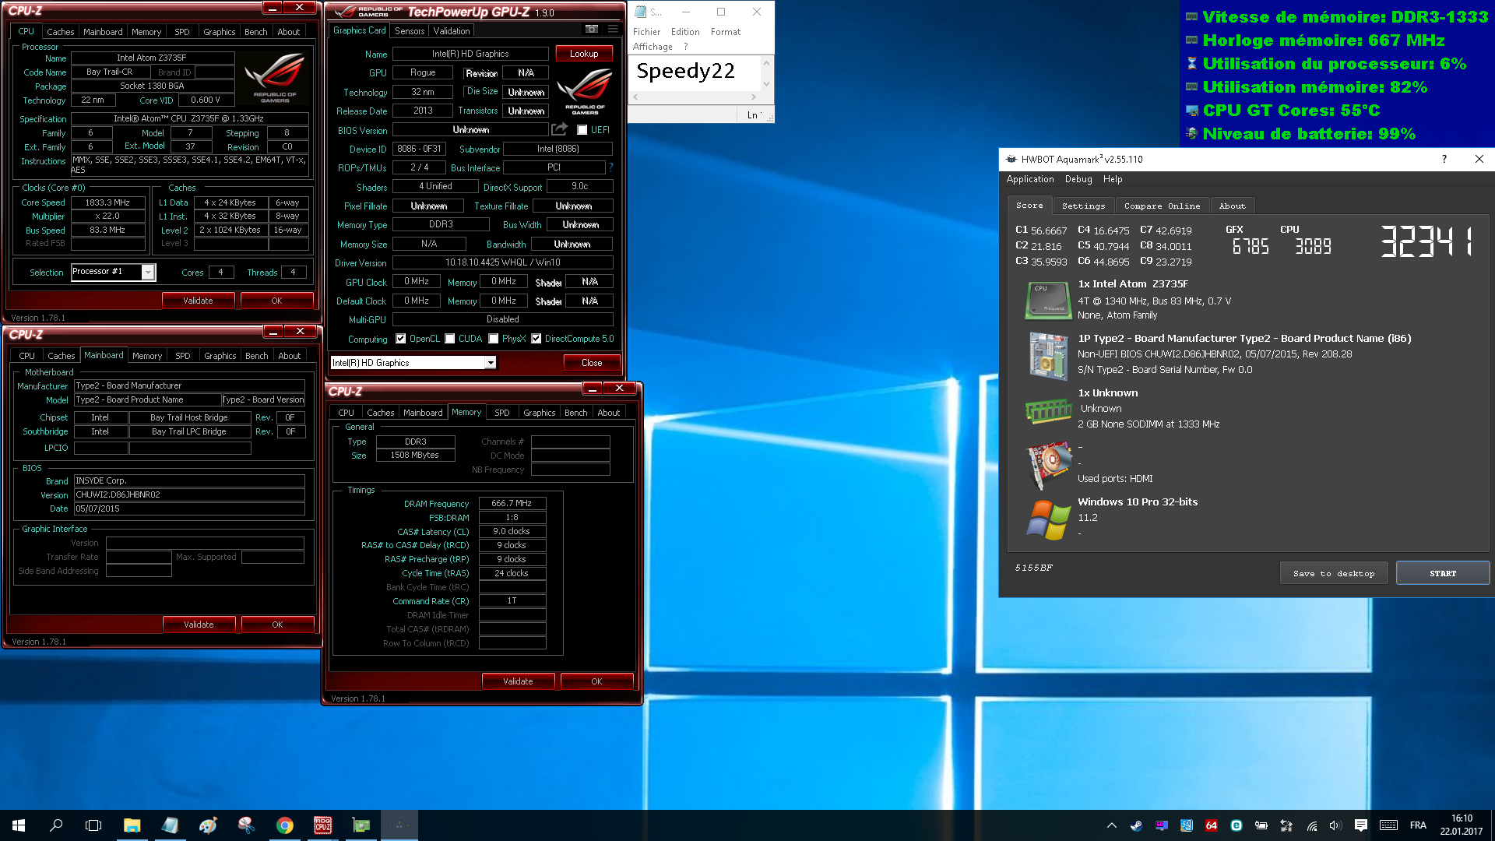Screen dimensions: 1495x841
Task: Open ESET antivirus tray icon
Action: 1236,825
